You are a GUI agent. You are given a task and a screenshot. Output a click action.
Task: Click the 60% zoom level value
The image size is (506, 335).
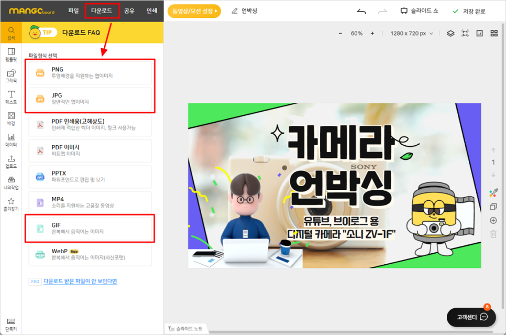point(357,33)
